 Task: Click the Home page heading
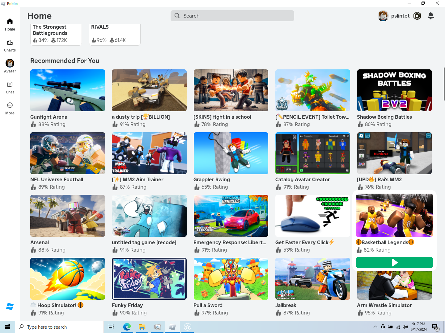[39, 16]
